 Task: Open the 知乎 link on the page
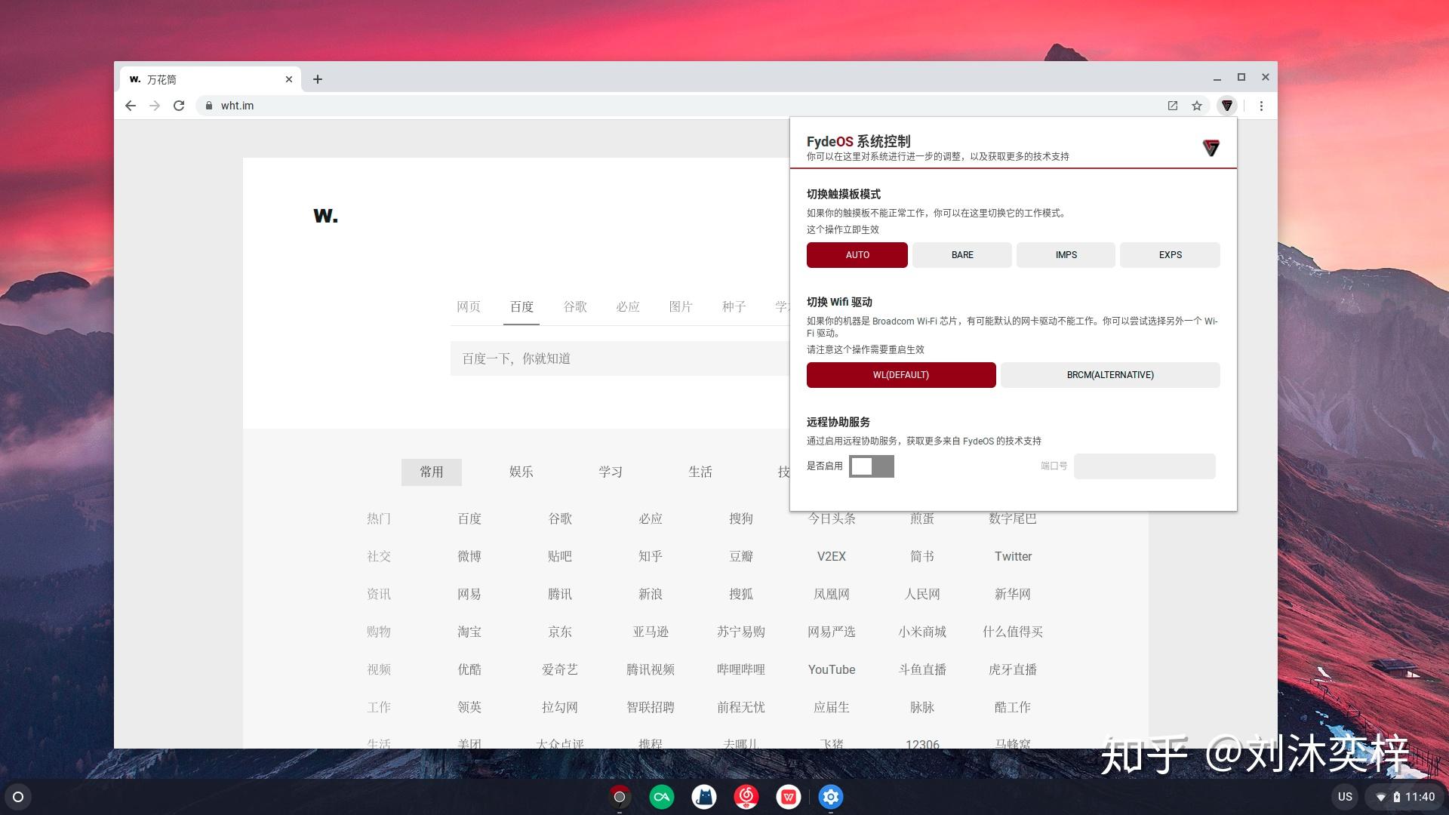coord(651,556)
